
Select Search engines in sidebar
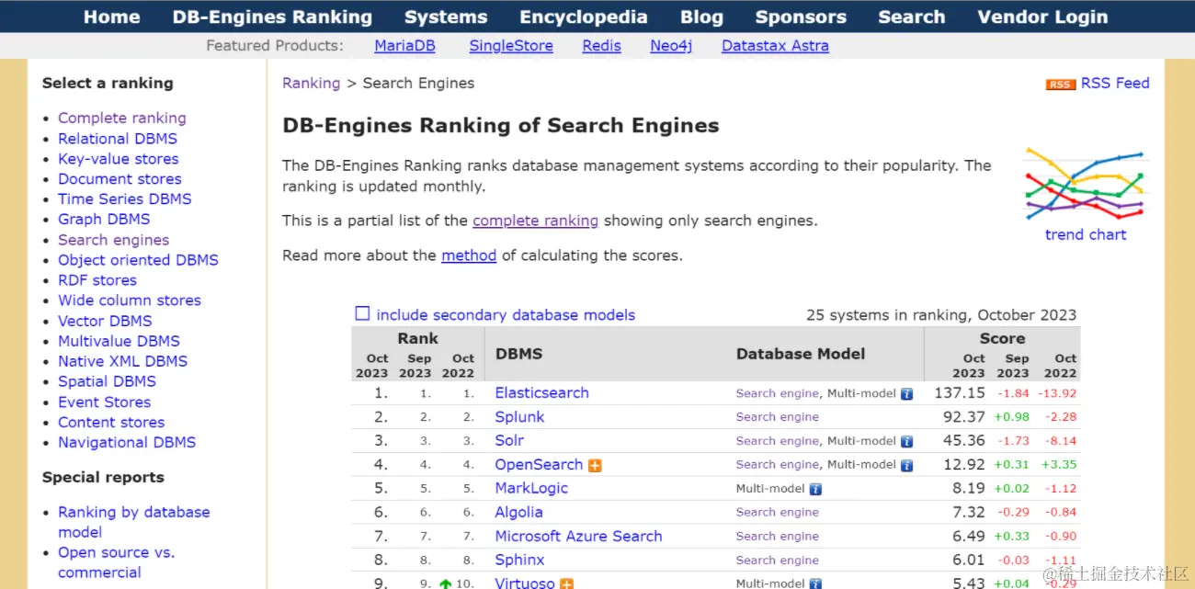(x=114, y=240)
